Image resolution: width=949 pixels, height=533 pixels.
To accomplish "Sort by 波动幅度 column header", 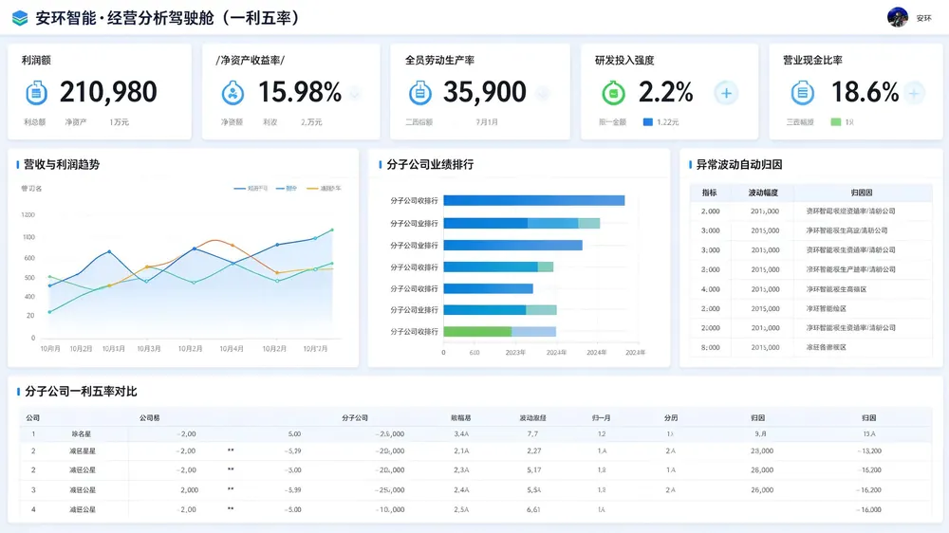I will (x=763, y=193).
